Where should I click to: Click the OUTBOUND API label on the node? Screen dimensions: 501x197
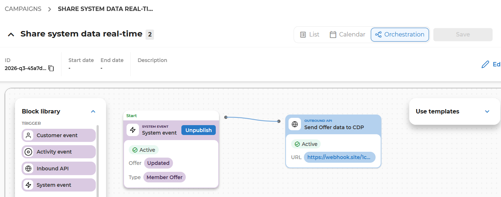pyautogui.click(x=318, y=121)
